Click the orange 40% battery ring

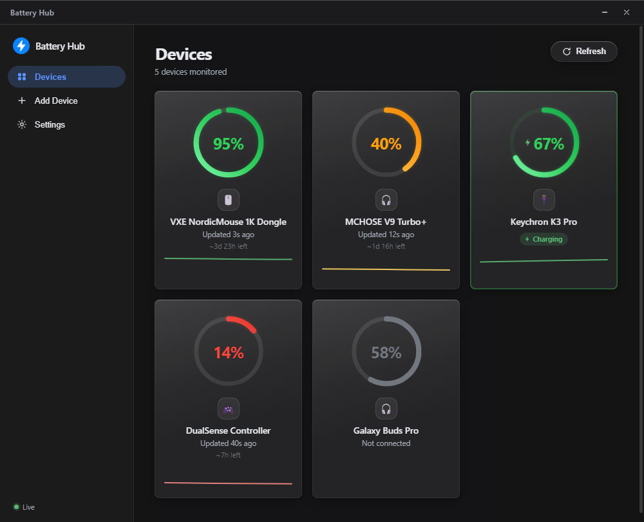(386, 142)
